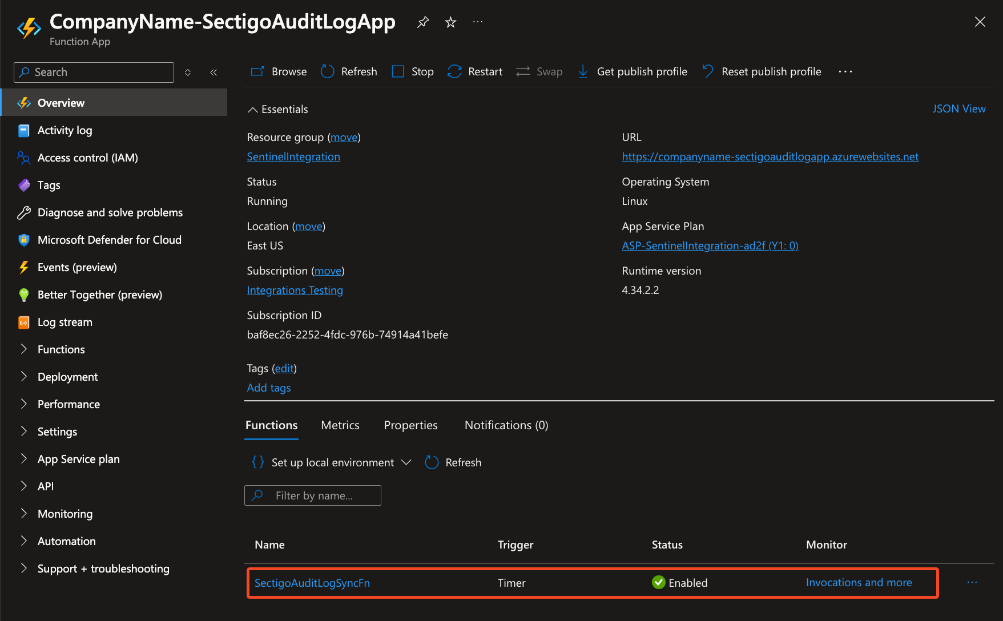Image resolution: width=1003 pixels, height=621 pixels.
Task: Click the Filter by name field
Action: tap(313, 495)
